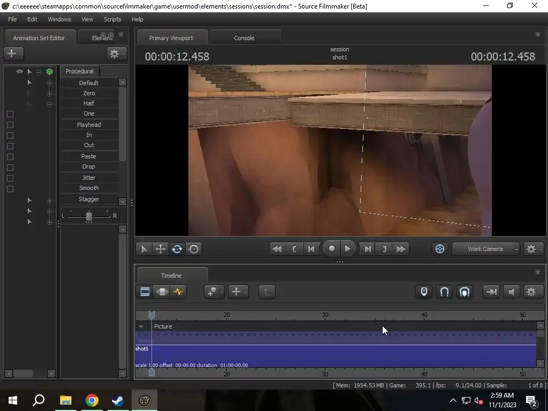Viewport: 548px width, 411px height.
Task: Open the Work Camera dropdown
Action: coord(486,249)
